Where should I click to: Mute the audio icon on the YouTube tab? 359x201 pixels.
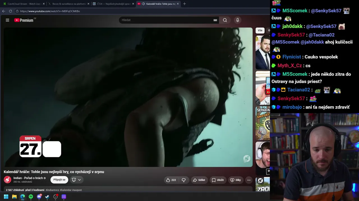(x=143, y=4)
